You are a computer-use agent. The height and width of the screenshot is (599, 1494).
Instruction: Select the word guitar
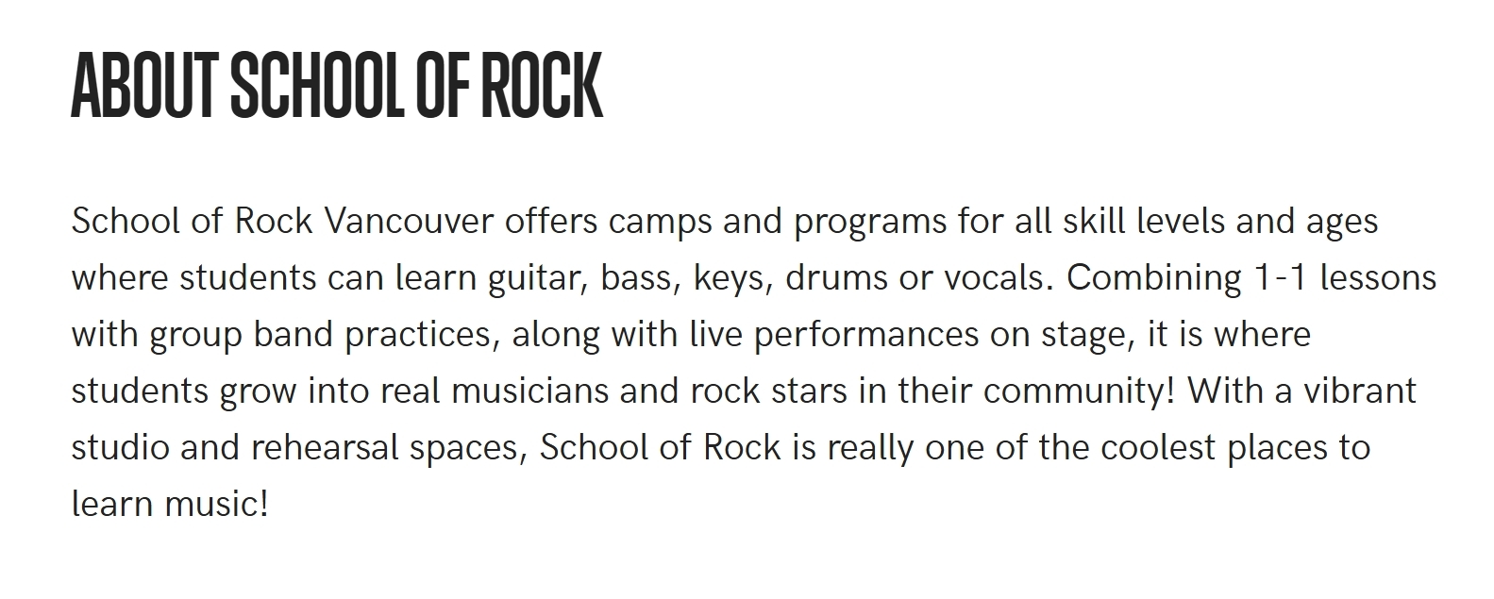(x=538, y=280)
